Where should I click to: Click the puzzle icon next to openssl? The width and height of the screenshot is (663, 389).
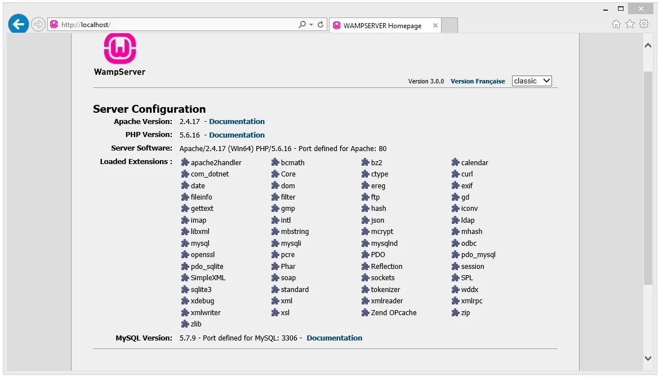185,255
